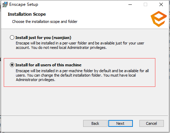Click the 'Install for all users of this machine' label
170x133 pixels.
pyautogui.click(x=48, y=65)
